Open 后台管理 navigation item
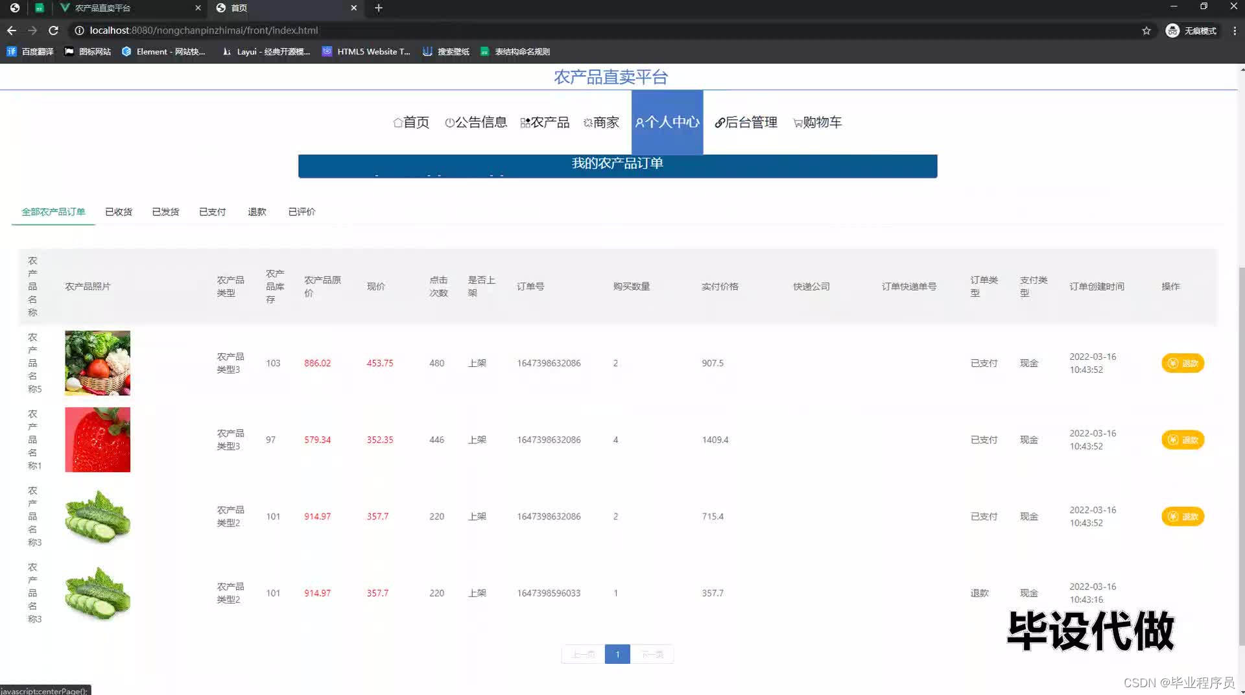 tap(746, 123)
